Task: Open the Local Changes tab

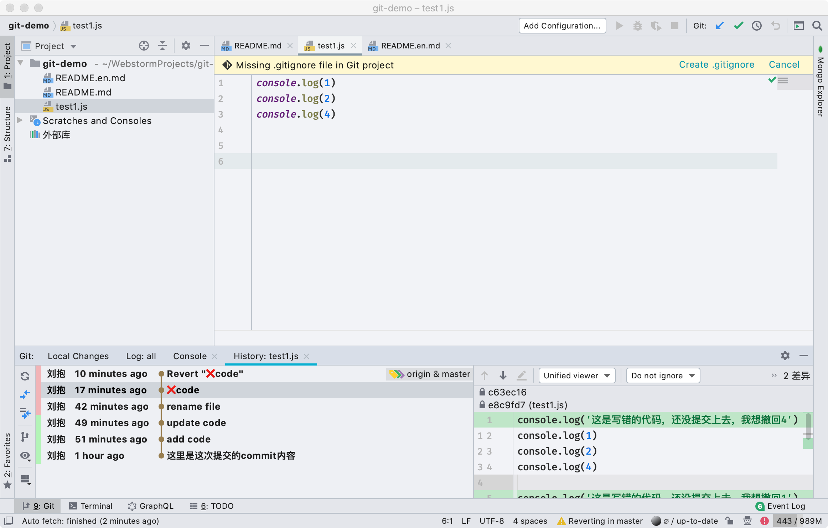Action: tap(78, 356)
